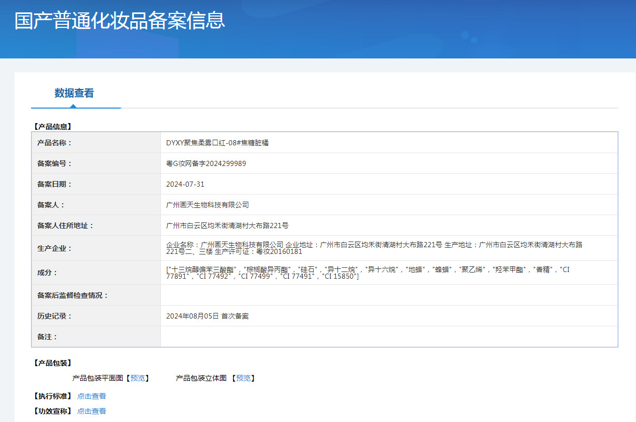Select the page title 国产普通化妆品备案信息
The image size is (636, 422).
point(120,21)
